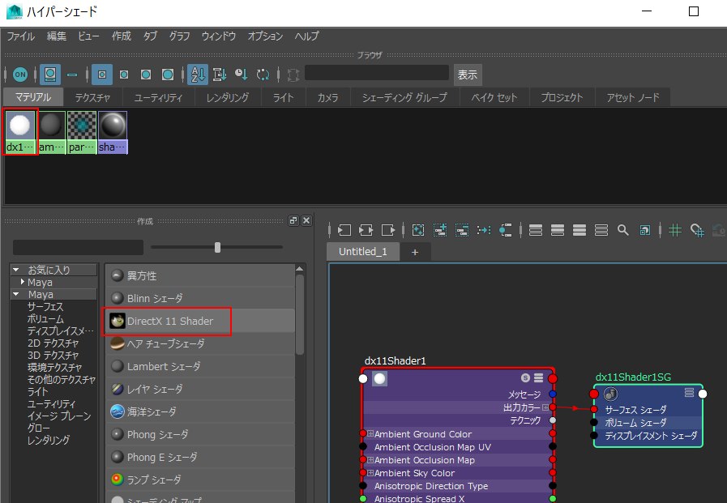Enable alphabetical sorting in the browser

point(197,74)
